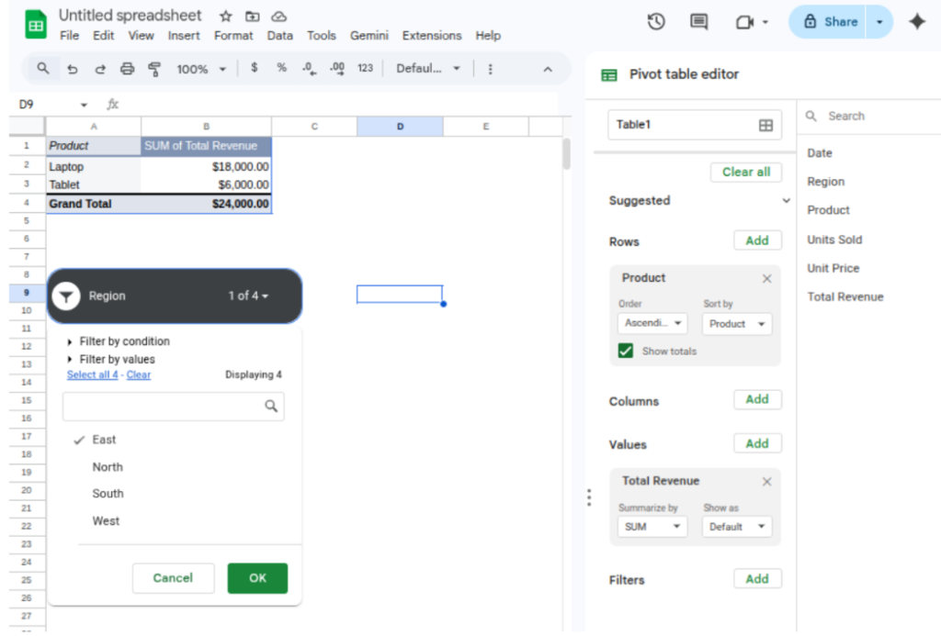Open the zoom 100% dropdown
The width and height of the screenshot is (941, 636).
coord(200,69)
